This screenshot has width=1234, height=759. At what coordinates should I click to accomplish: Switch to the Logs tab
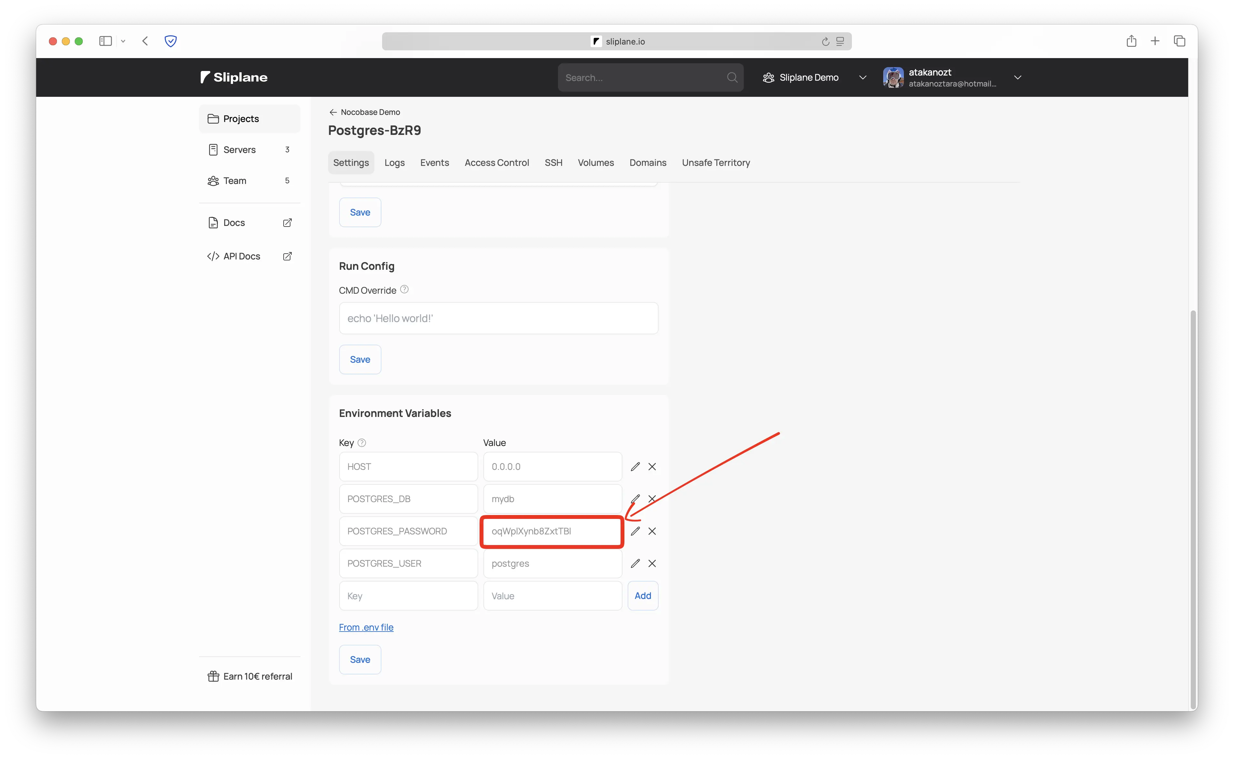(394, 162)
